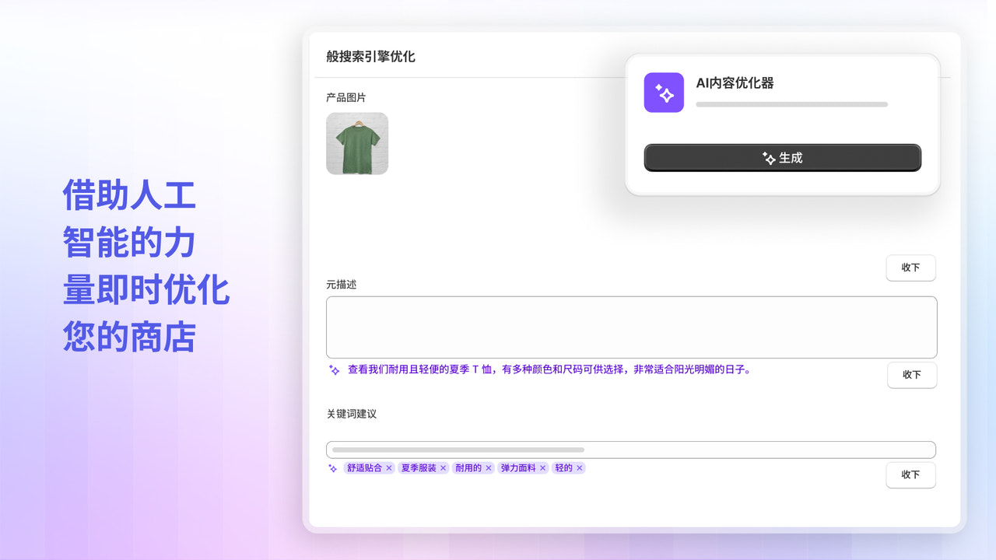This screenshot has height=560, width=996.
Task: Remove the 弹力面料 keyword tag
Action: (x=543, y=468)
